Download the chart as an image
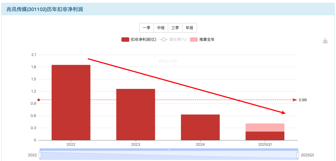Image resolution: width=336 pixels, height=161 pixels. (x=325, y=41)
